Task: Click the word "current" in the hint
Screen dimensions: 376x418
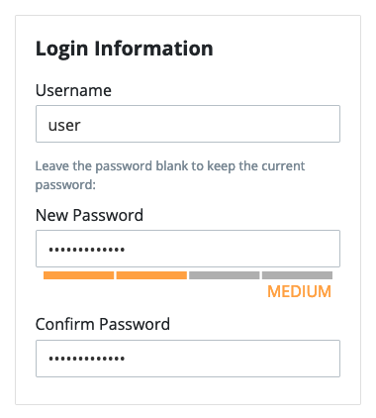Action: tap(283, 166)
